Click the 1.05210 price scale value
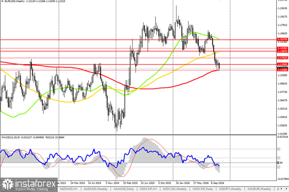The width and height of the screenshot is (289, 192). pyautogui.click(x=283, y=108)
